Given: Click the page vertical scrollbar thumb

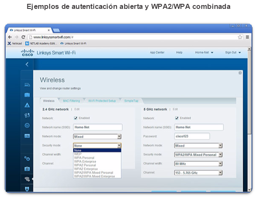Looking at the screenshot, I should click(249, 92).
